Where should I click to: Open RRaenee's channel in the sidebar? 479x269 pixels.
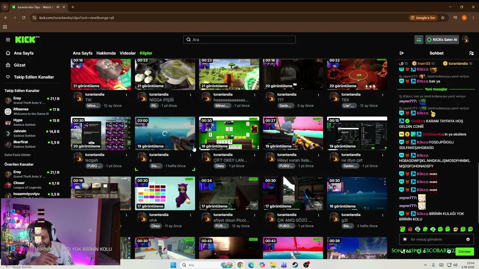32,111
